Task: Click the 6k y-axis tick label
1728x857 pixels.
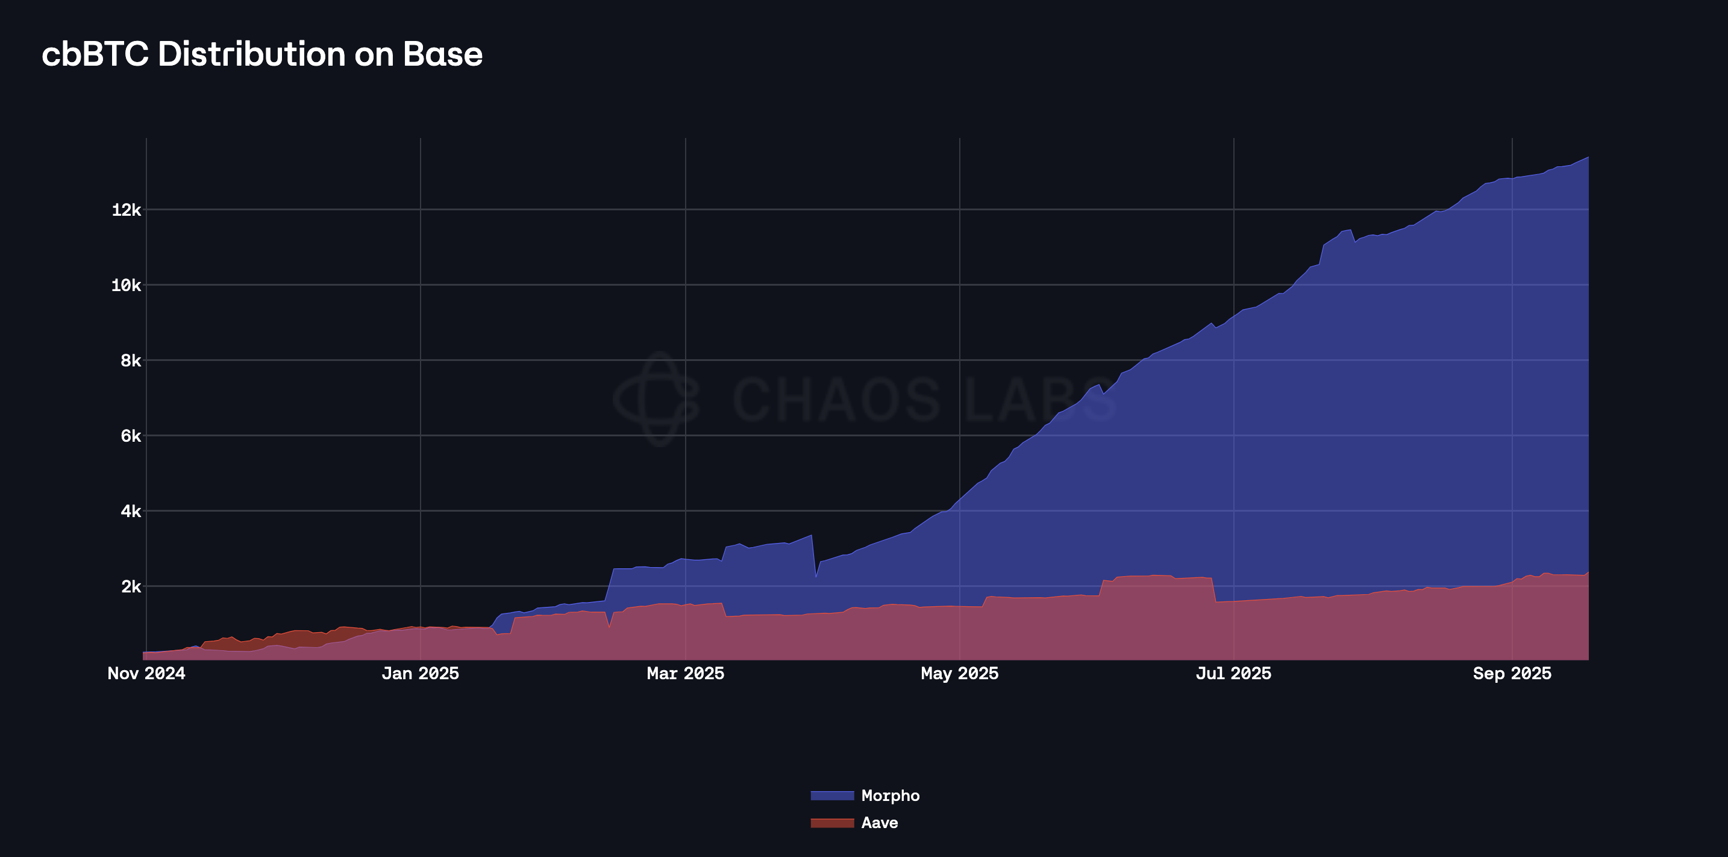Action: coord(131,436)
